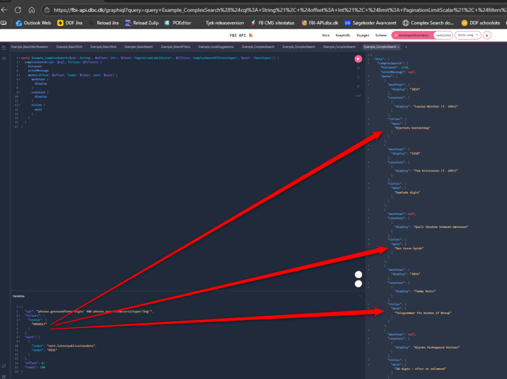Image resolution: width=507 pixels, height=379 pixels.
Task: Open the Docs link in header
Action: click(326, 35)
